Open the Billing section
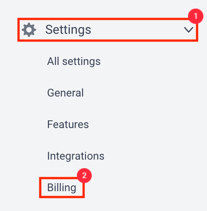Image resolution: width=207 pixels, height=211 pixels. [x=62, y=188]
